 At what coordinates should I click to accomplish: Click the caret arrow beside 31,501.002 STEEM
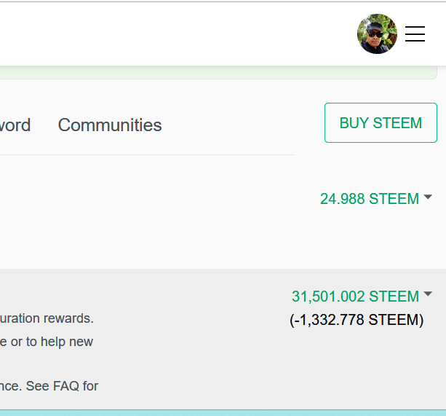pos(428,294)
